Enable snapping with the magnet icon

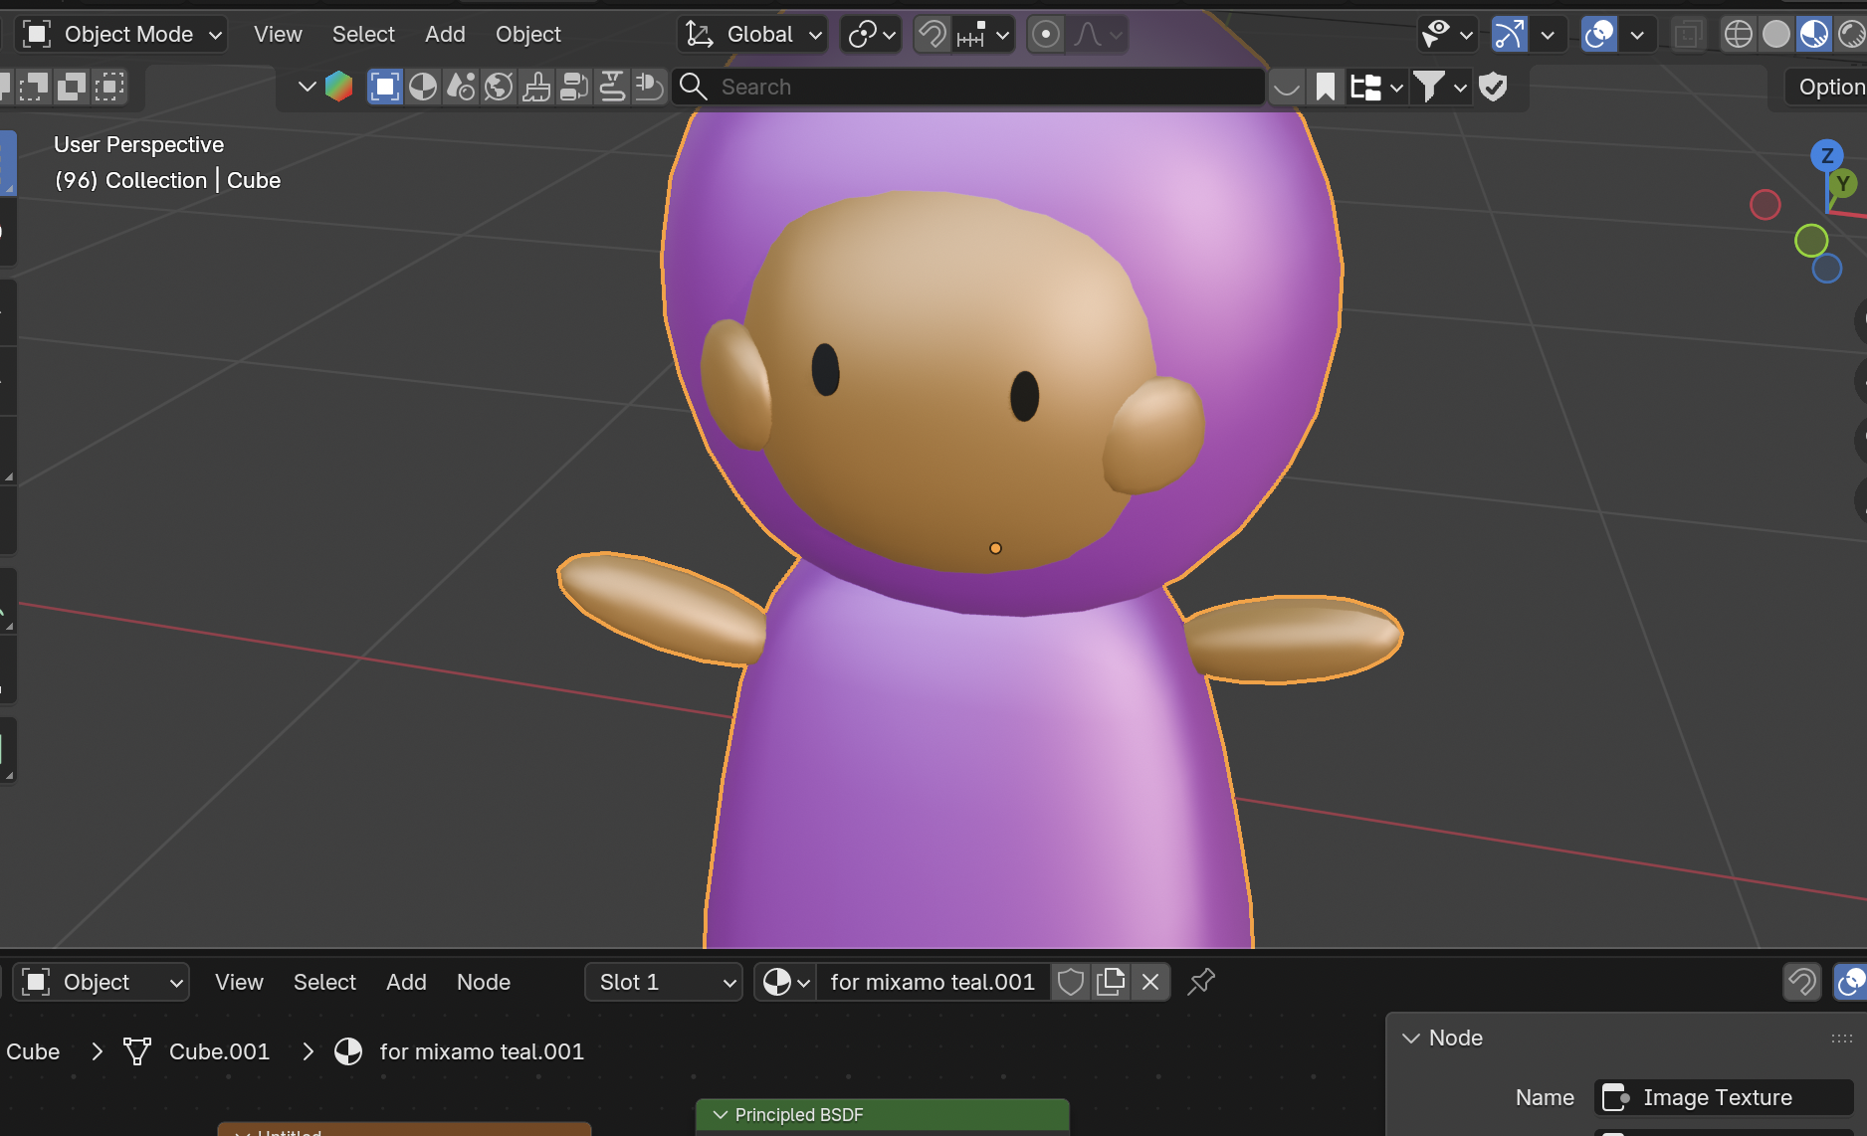930,34
